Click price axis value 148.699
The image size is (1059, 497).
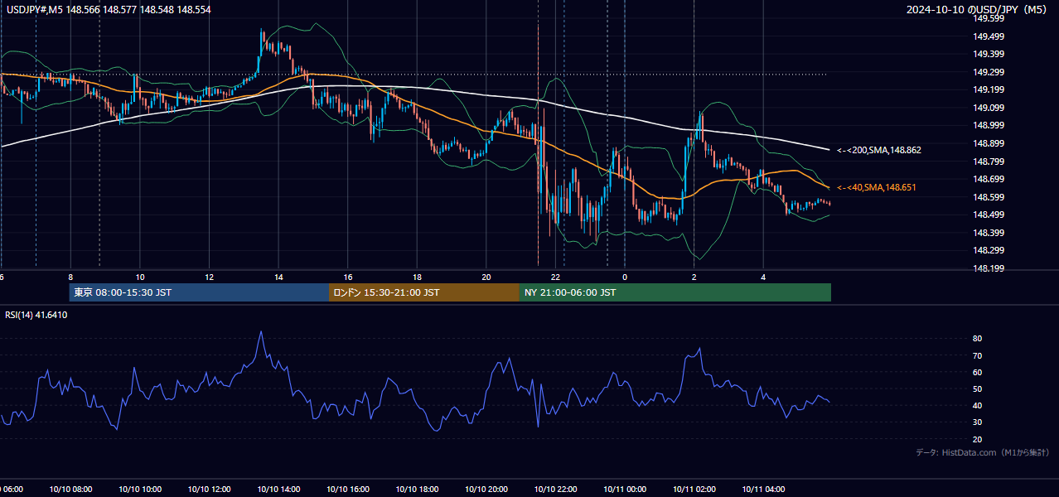(x=989, y=179)
